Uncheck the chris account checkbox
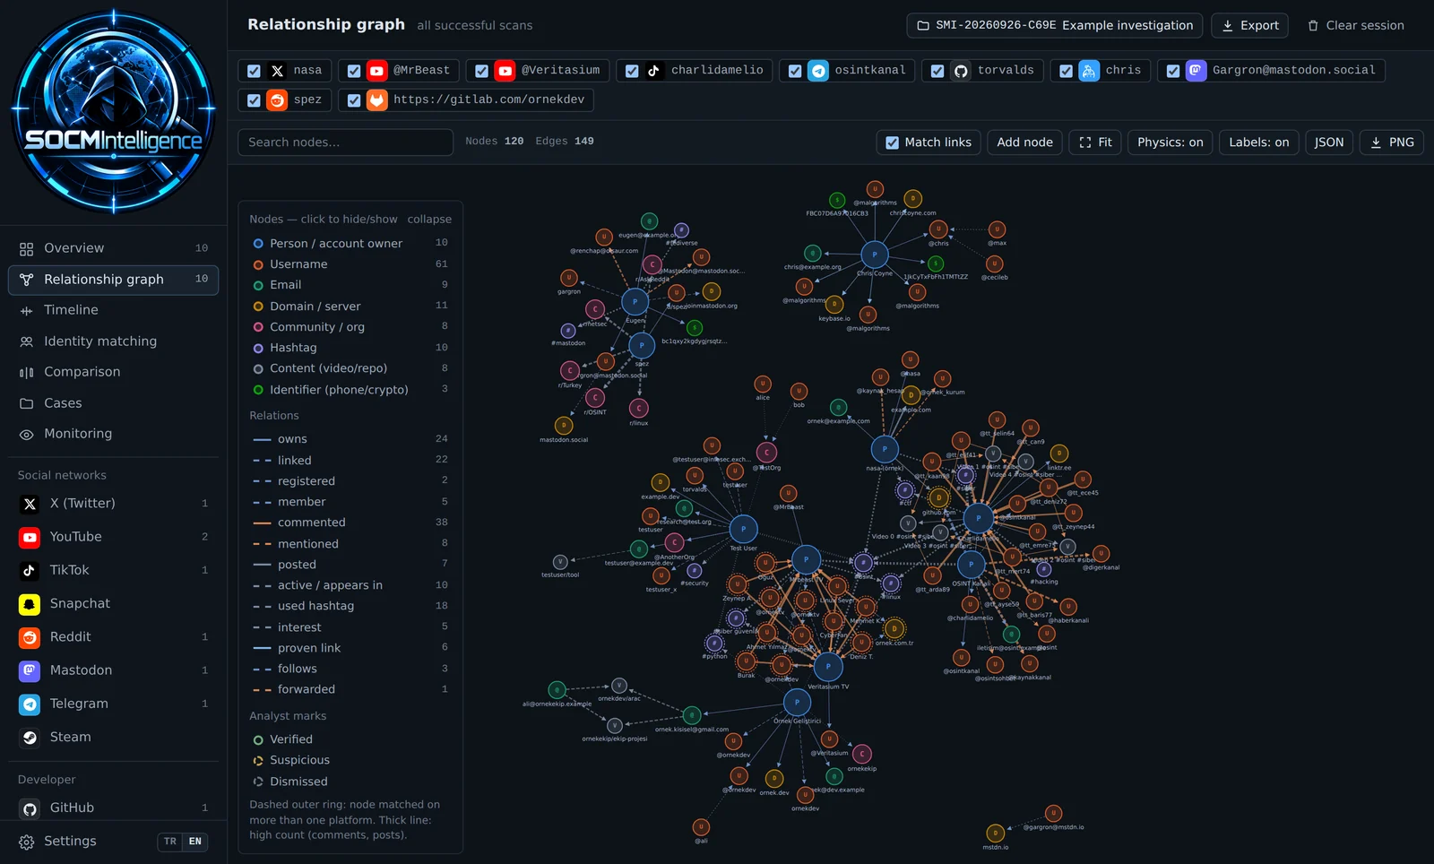The image size is (1434, 864). (x=1066, y=71)
